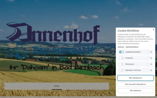Open the Datenschutzerklärung link
The image size is (157, 98).
tap(132, 47)
